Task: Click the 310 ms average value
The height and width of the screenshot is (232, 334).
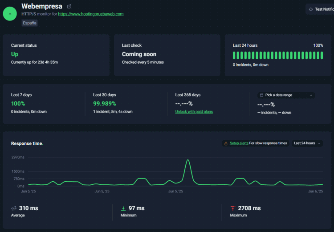Action: (x=29, y=208)
